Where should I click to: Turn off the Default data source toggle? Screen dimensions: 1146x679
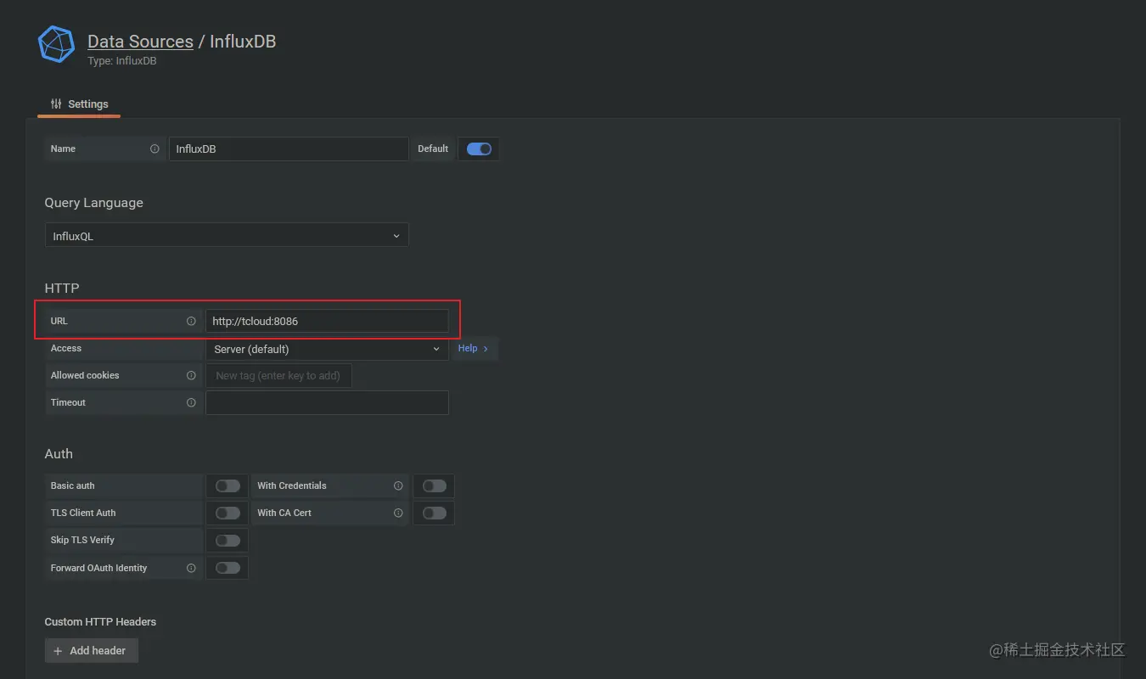click(479, 149)
